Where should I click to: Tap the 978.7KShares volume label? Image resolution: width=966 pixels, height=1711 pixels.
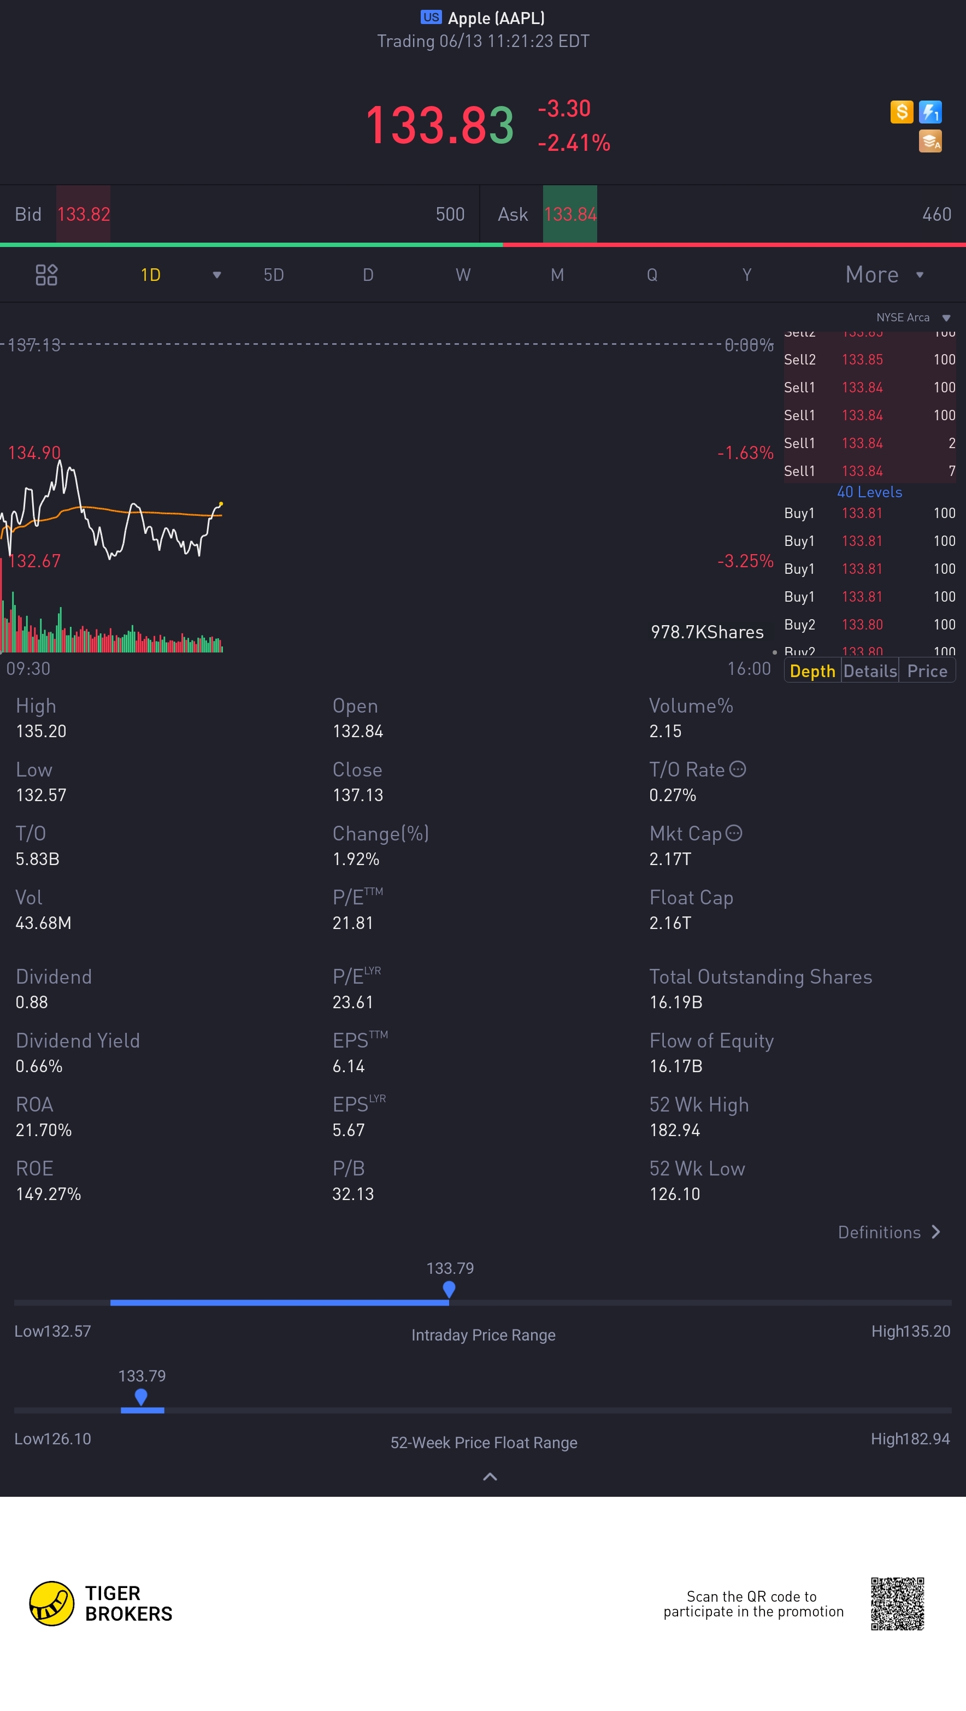(707, 632)
